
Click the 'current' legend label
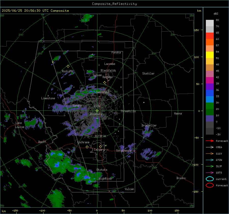[221, 179]
